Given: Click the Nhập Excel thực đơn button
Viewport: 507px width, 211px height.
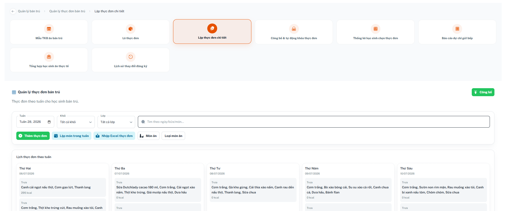Looking at the screenshot, I should click(x=114, y=136).
